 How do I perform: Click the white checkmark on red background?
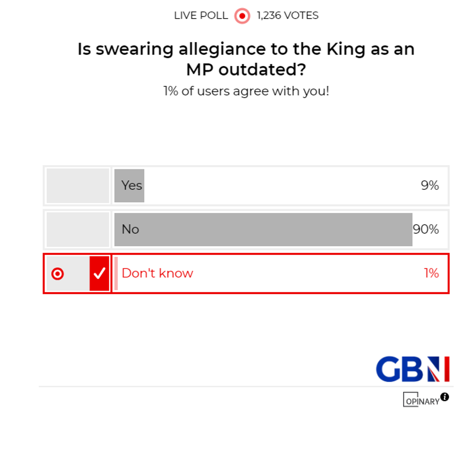[x=99, y=274]
